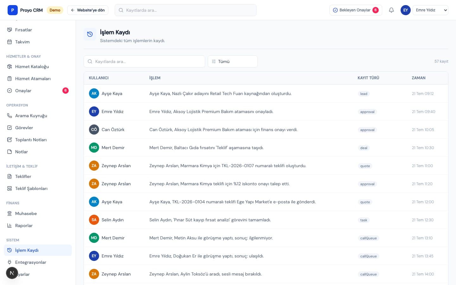Viewport: 456px width, 285px height.
Task: Click the Proyo CRM logo
Action: [x=13, y=10]
